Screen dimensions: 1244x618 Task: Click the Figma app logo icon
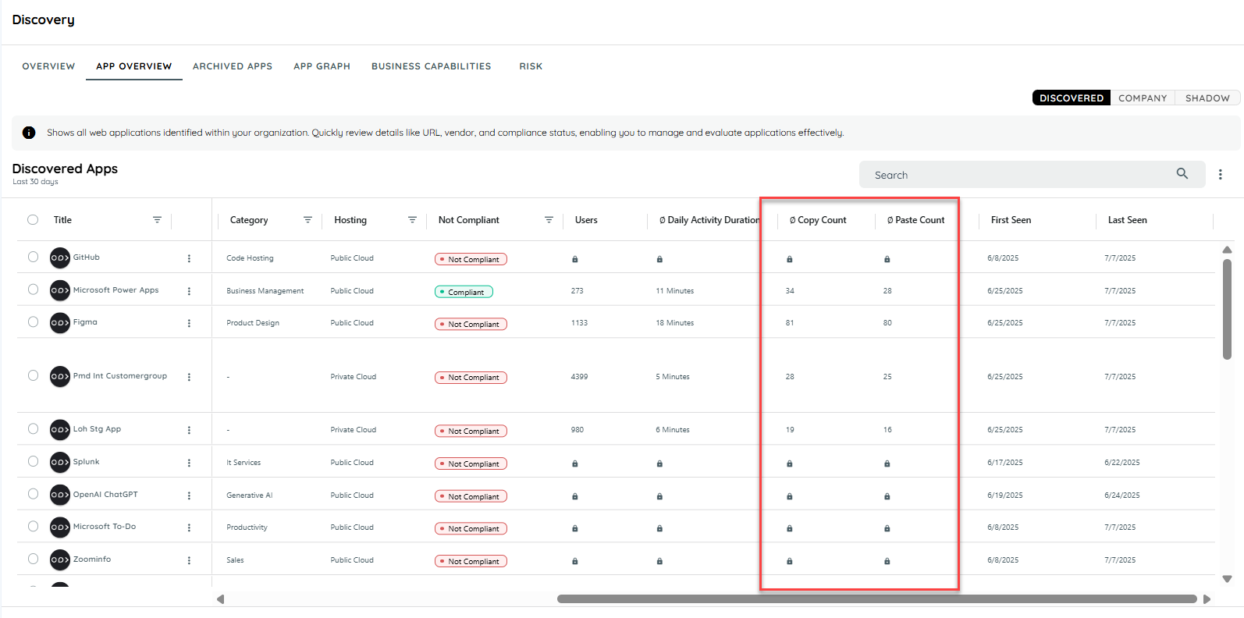tap(60, 322)
